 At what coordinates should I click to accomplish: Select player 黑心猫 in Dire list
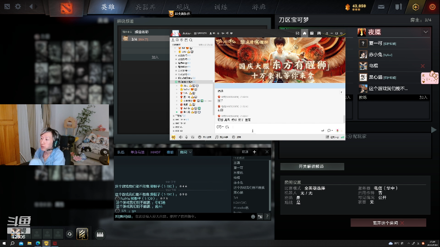pyautogui.click(x=394, y=77)
